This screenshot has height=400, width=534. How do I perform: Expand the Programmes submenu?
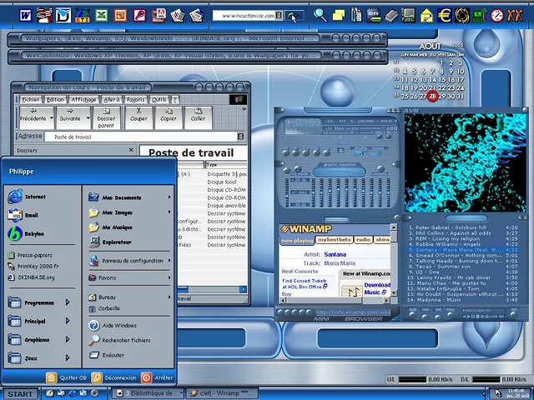tap(38, 303)
